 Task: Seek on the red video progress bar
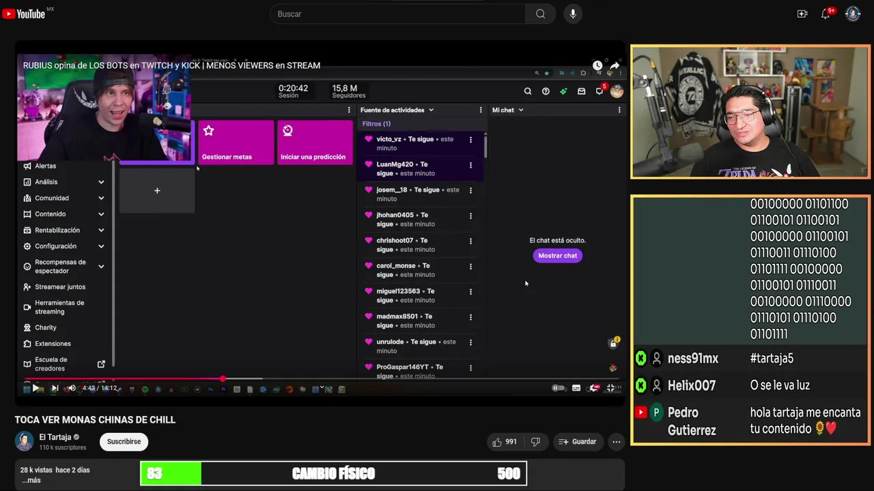(x=321, y=378)
